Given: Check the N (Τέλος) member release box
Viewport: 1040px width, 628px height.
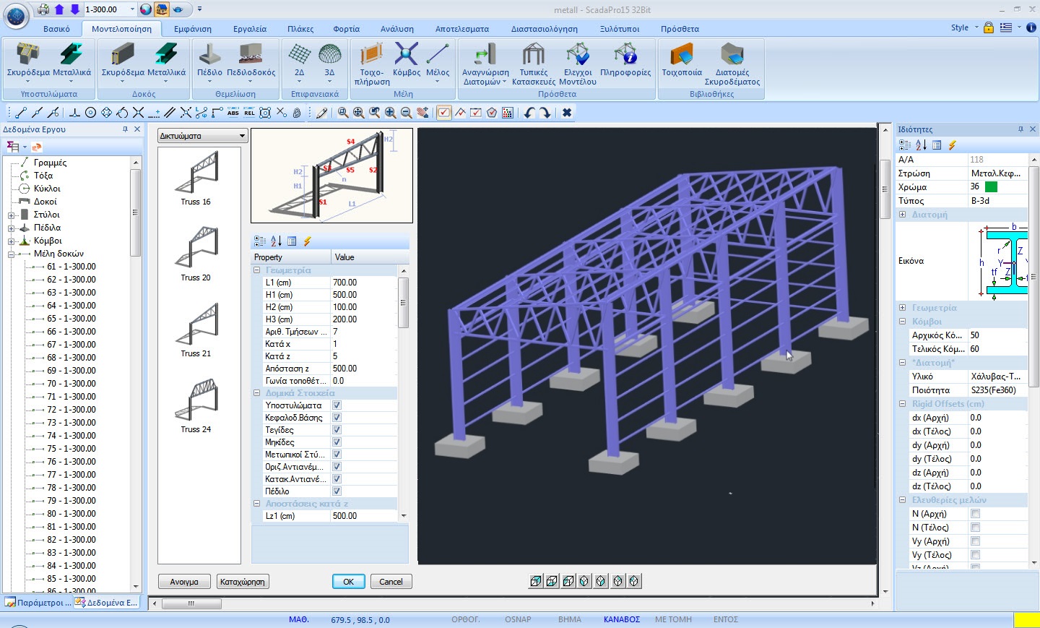Looking at the screenshot, I should point(975,528).
